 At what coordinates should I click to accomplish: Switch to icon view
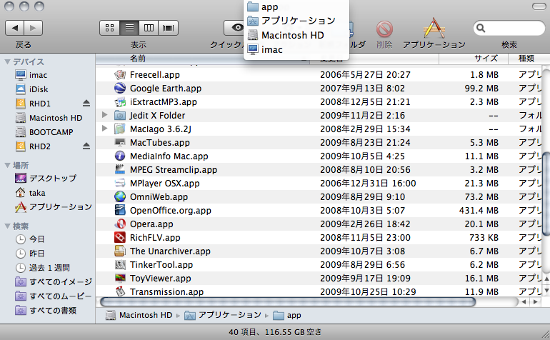click(110, 28)
